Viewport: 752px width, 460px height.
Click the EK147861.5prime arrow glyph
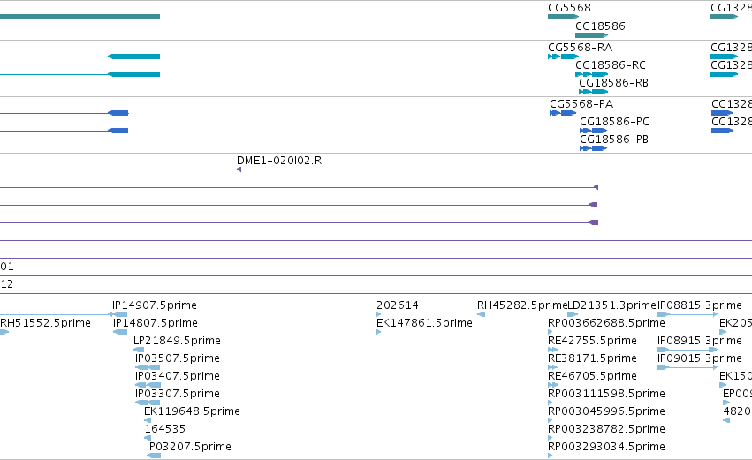(379, 332)
